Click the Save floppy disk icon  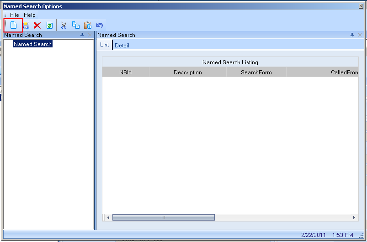tap(26, 25)
